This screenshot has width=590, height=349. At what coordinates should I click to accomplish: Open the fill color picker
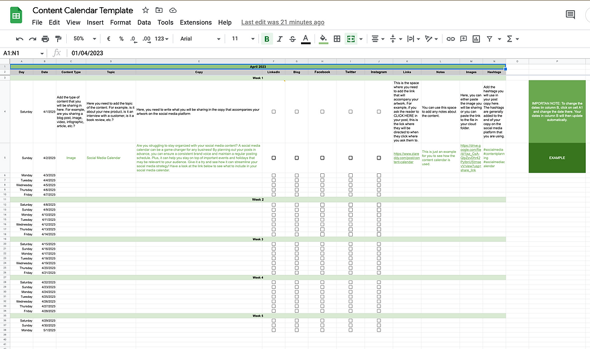coord(323,39)
